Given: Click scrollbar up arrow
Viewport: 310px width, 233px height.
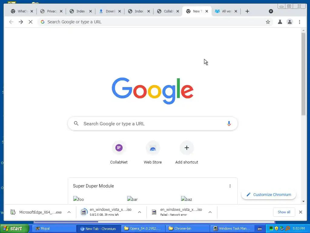Looking at the screenshot, I should point(303,30).
